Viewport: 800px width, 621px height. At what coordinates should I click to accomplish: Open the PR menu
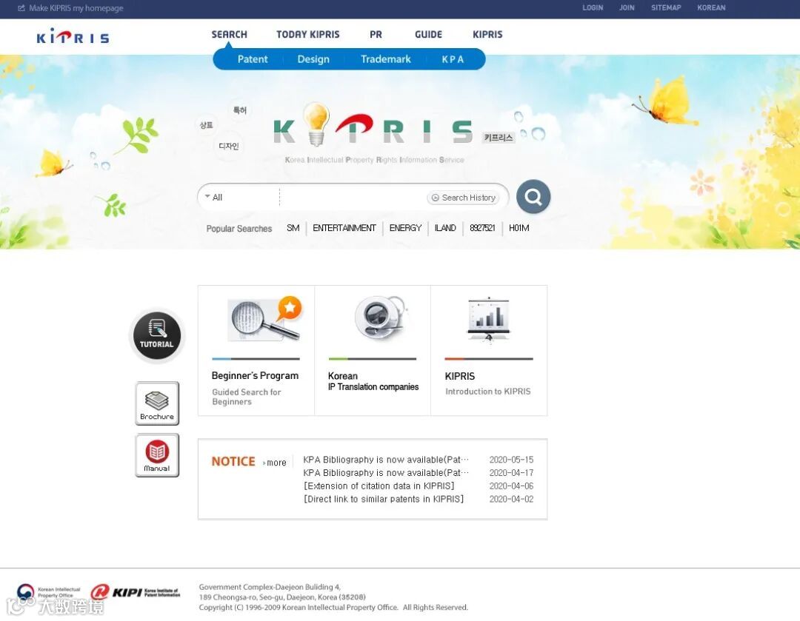tap(376, 34)
